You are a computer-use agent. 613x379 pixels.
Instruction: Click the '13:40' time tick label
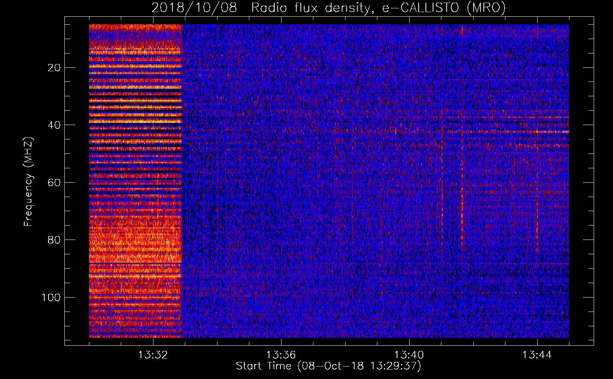(409, 355)
